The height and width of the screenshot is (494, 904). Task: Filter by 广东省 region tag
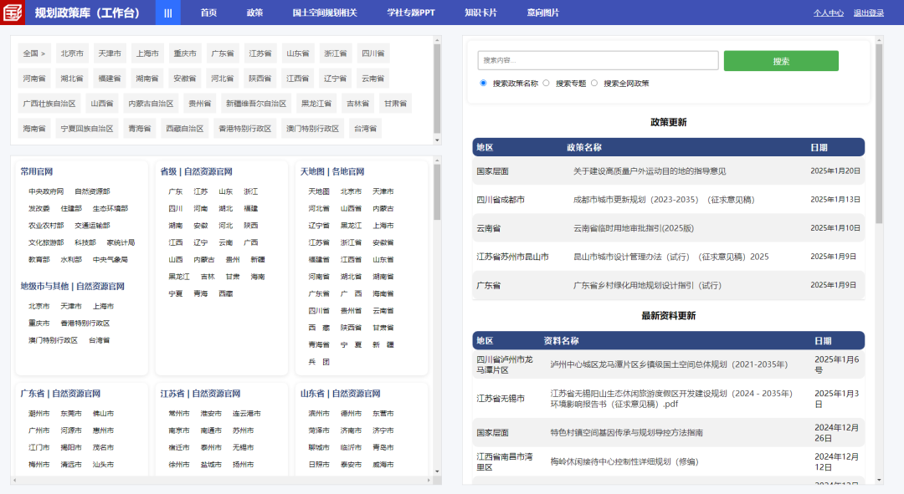[223, 53]
